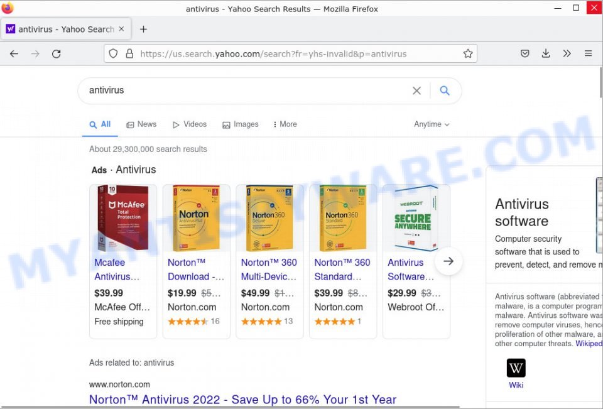The height and width of the screenshot is (409, 603).
Task: Open the Webroot Secure Anywhere box image
Action: coord(416,218)
